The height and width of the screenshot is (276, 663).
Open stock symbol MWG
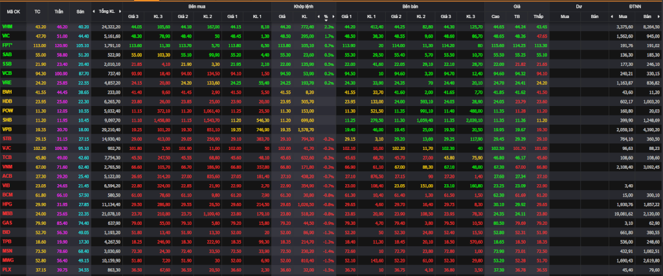pos(7,260)
